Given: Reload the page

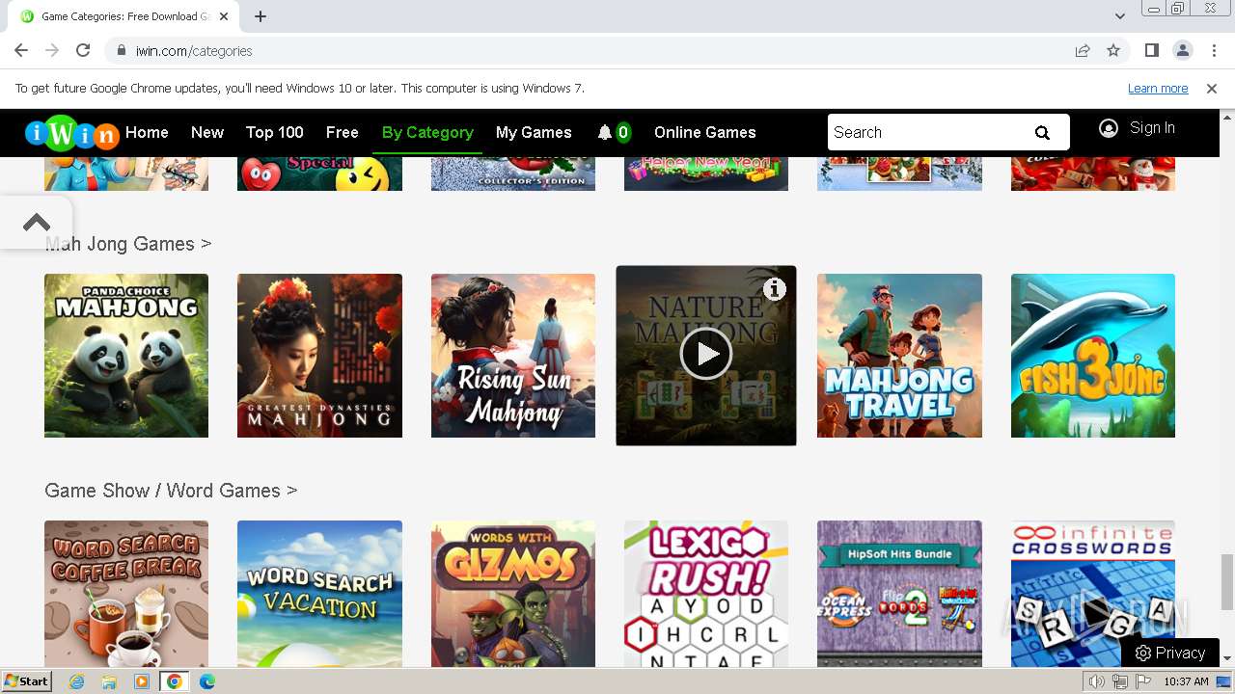Looking at the screenshot, I should click(83, 50).
